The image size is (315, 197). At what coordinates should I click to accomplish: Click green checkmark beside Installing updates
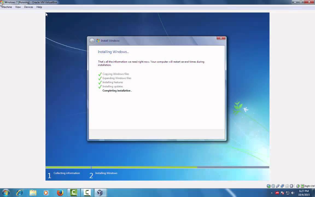pos(100,87)
